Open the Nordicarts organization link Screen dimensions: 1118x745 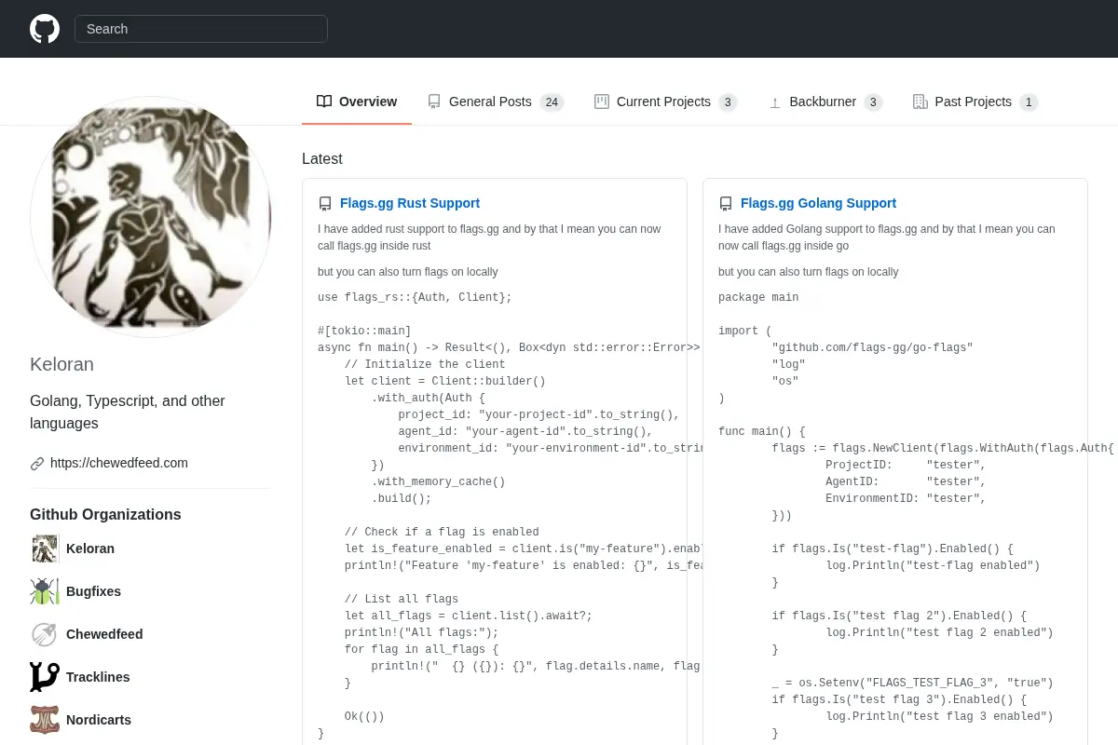tap(99, 720)
